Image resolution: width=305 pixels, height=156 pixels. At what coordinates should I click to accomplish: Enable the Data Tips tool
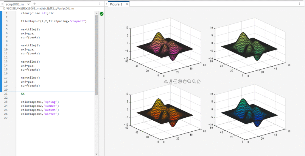pos(175,81)
